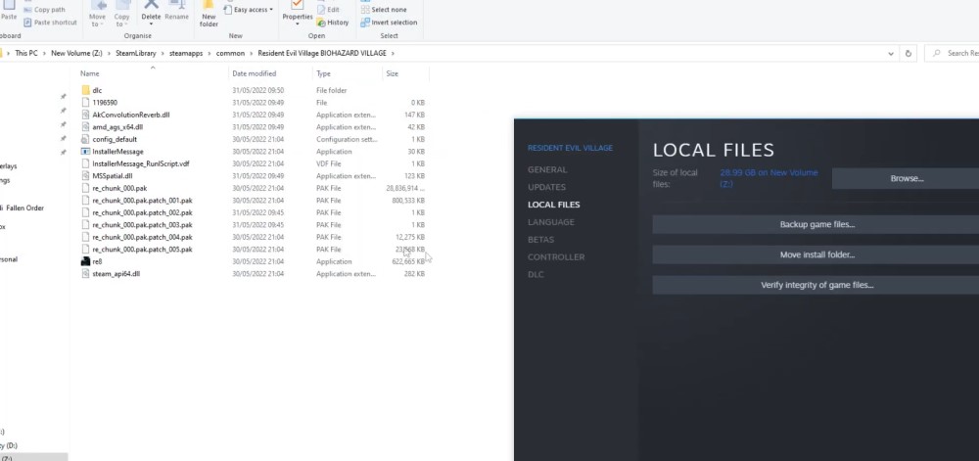Click the Delete icon in the ribbon
This screenshot has height=461, width=979.
[x=151, y=12]
